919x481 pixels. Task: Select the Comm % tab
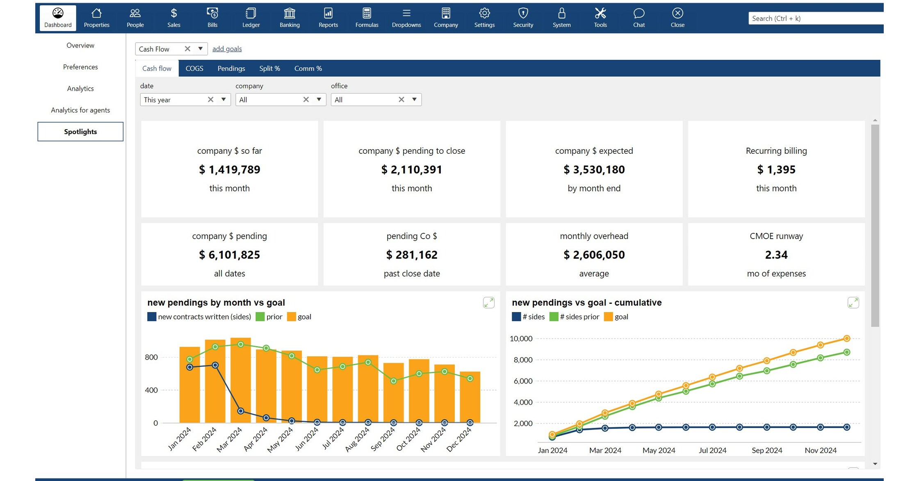(308, 68)
